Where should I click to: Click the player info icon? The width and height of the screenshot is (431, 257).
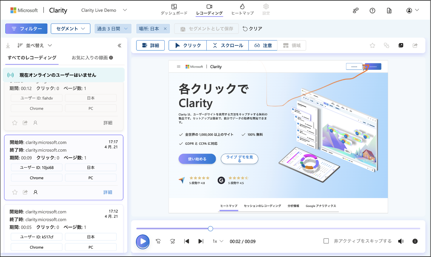tap(415, 241)
